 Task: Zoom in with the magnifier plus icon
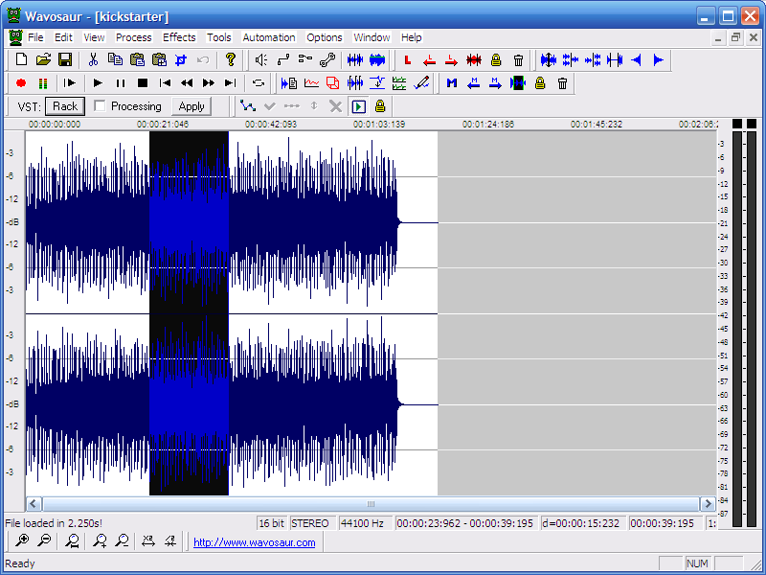(22, 540)
